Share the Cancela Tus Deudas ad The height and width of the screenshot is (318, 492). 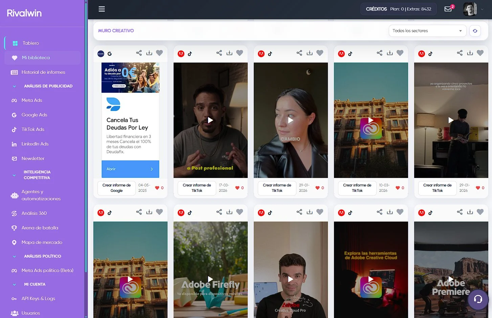coord(139,53)
